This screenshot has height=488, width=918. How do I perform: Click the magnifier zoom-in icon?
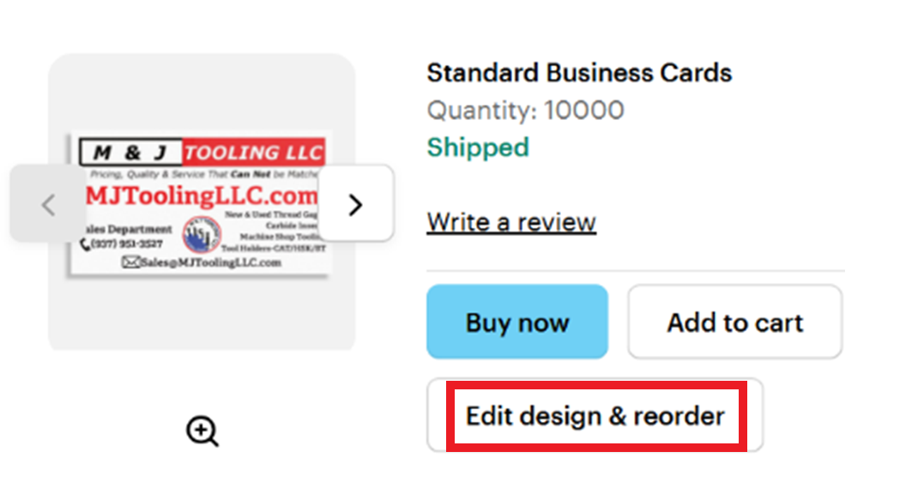(202, 431)
